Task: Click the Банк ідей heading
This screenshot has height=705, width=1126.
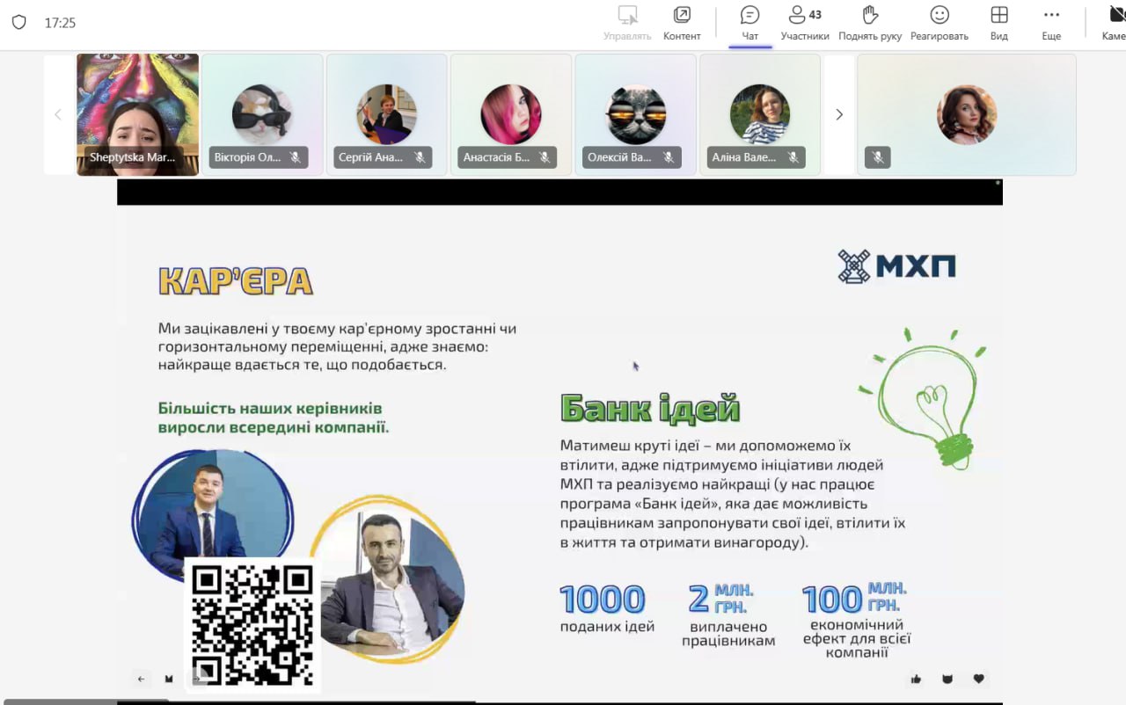Action: pyautogui.click(x=650, y=409)
